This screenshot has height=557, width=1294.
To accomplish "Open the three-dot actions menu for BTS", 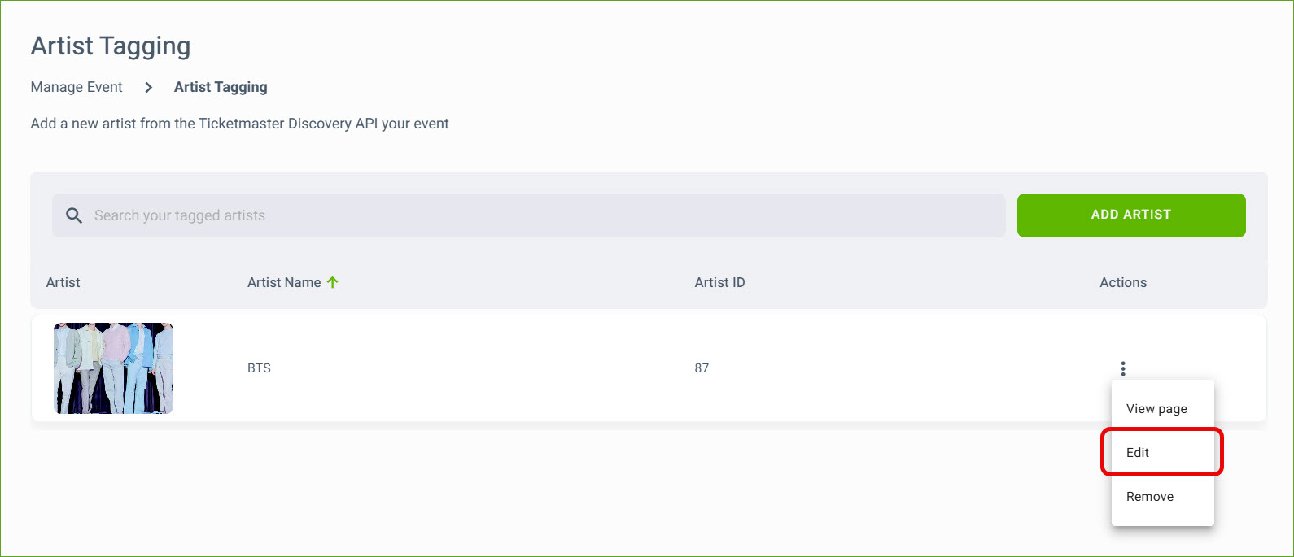I will click(1123, 368).
